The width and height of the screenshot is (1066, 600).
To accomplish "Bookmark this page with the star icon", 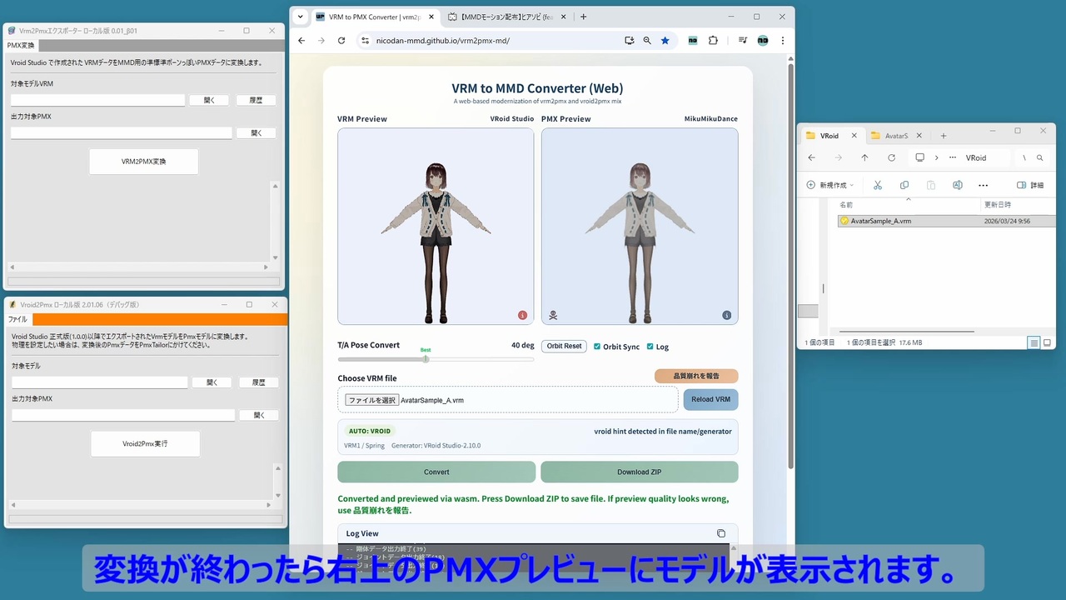I will 665,40.
